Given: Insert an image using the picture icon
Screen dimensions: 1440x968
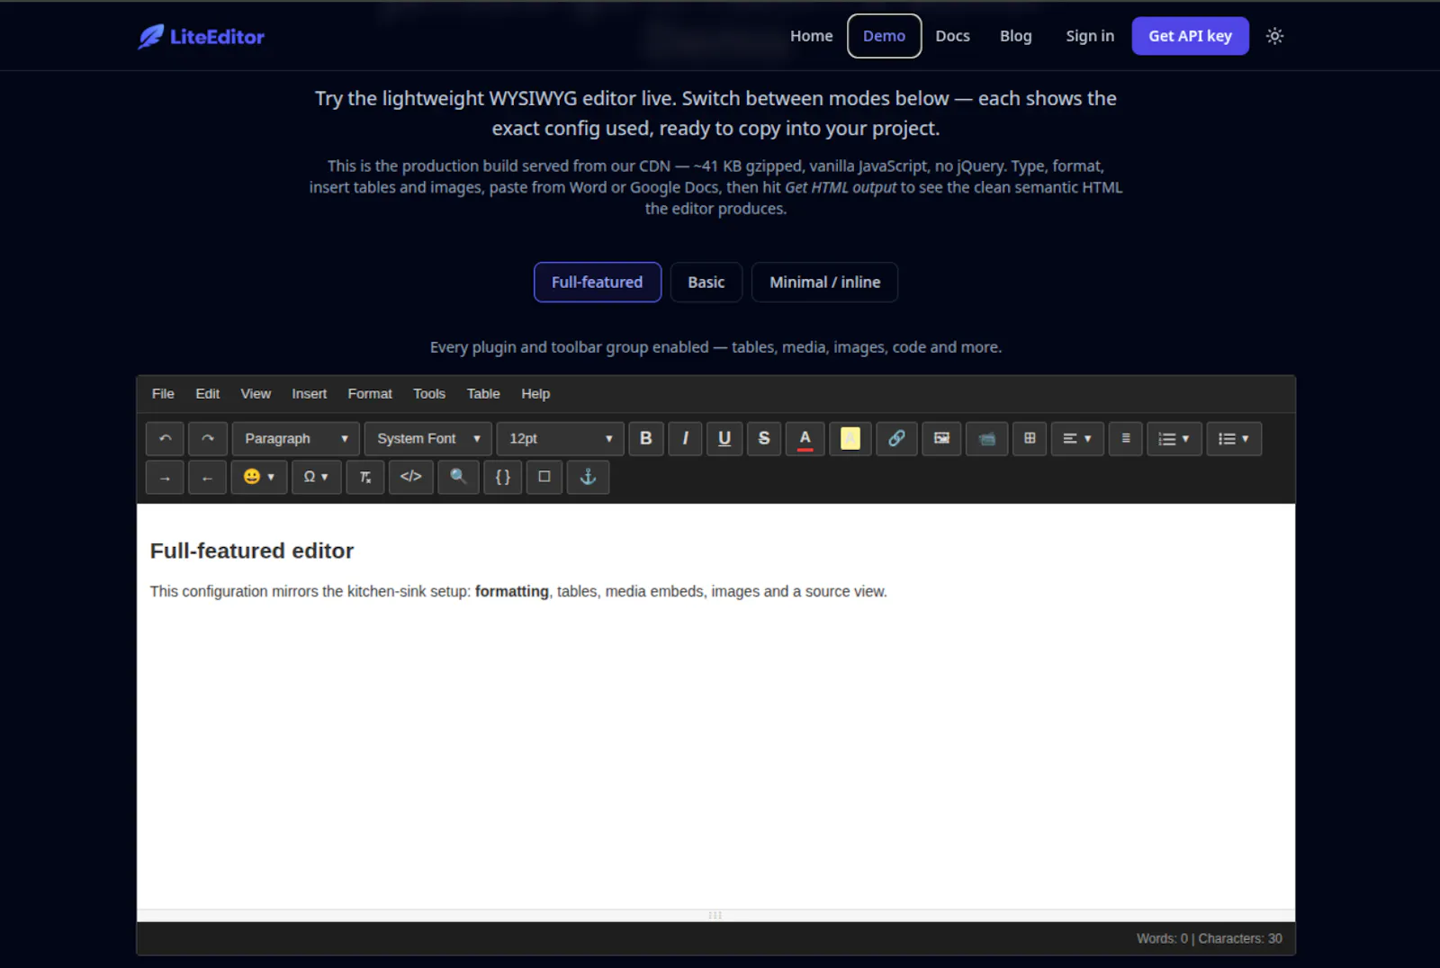Looking at the screenshot, I should pos(941,439).
